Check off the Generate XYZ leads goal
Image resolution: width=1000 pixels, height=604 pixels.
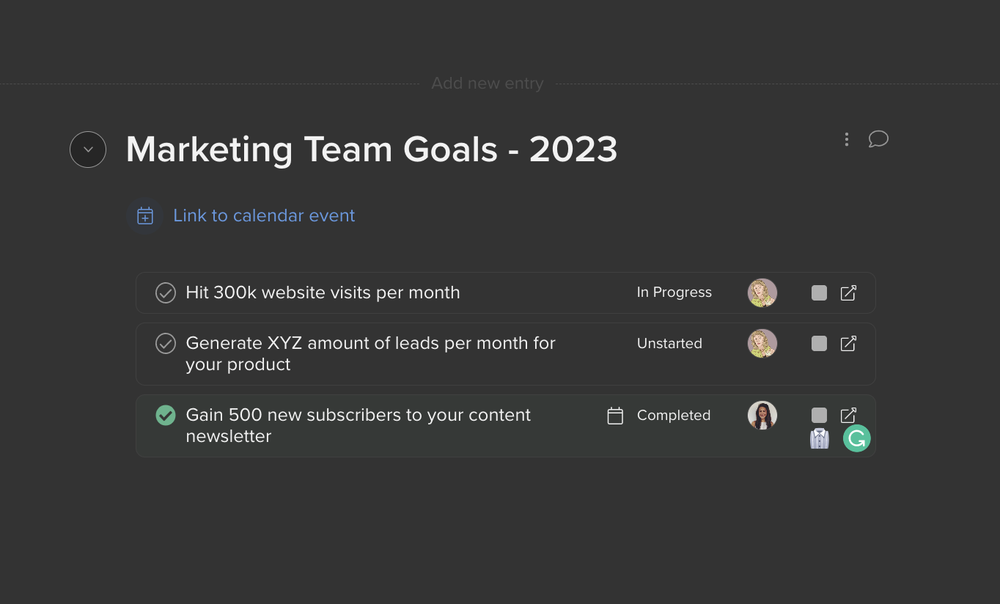(166, 343)
